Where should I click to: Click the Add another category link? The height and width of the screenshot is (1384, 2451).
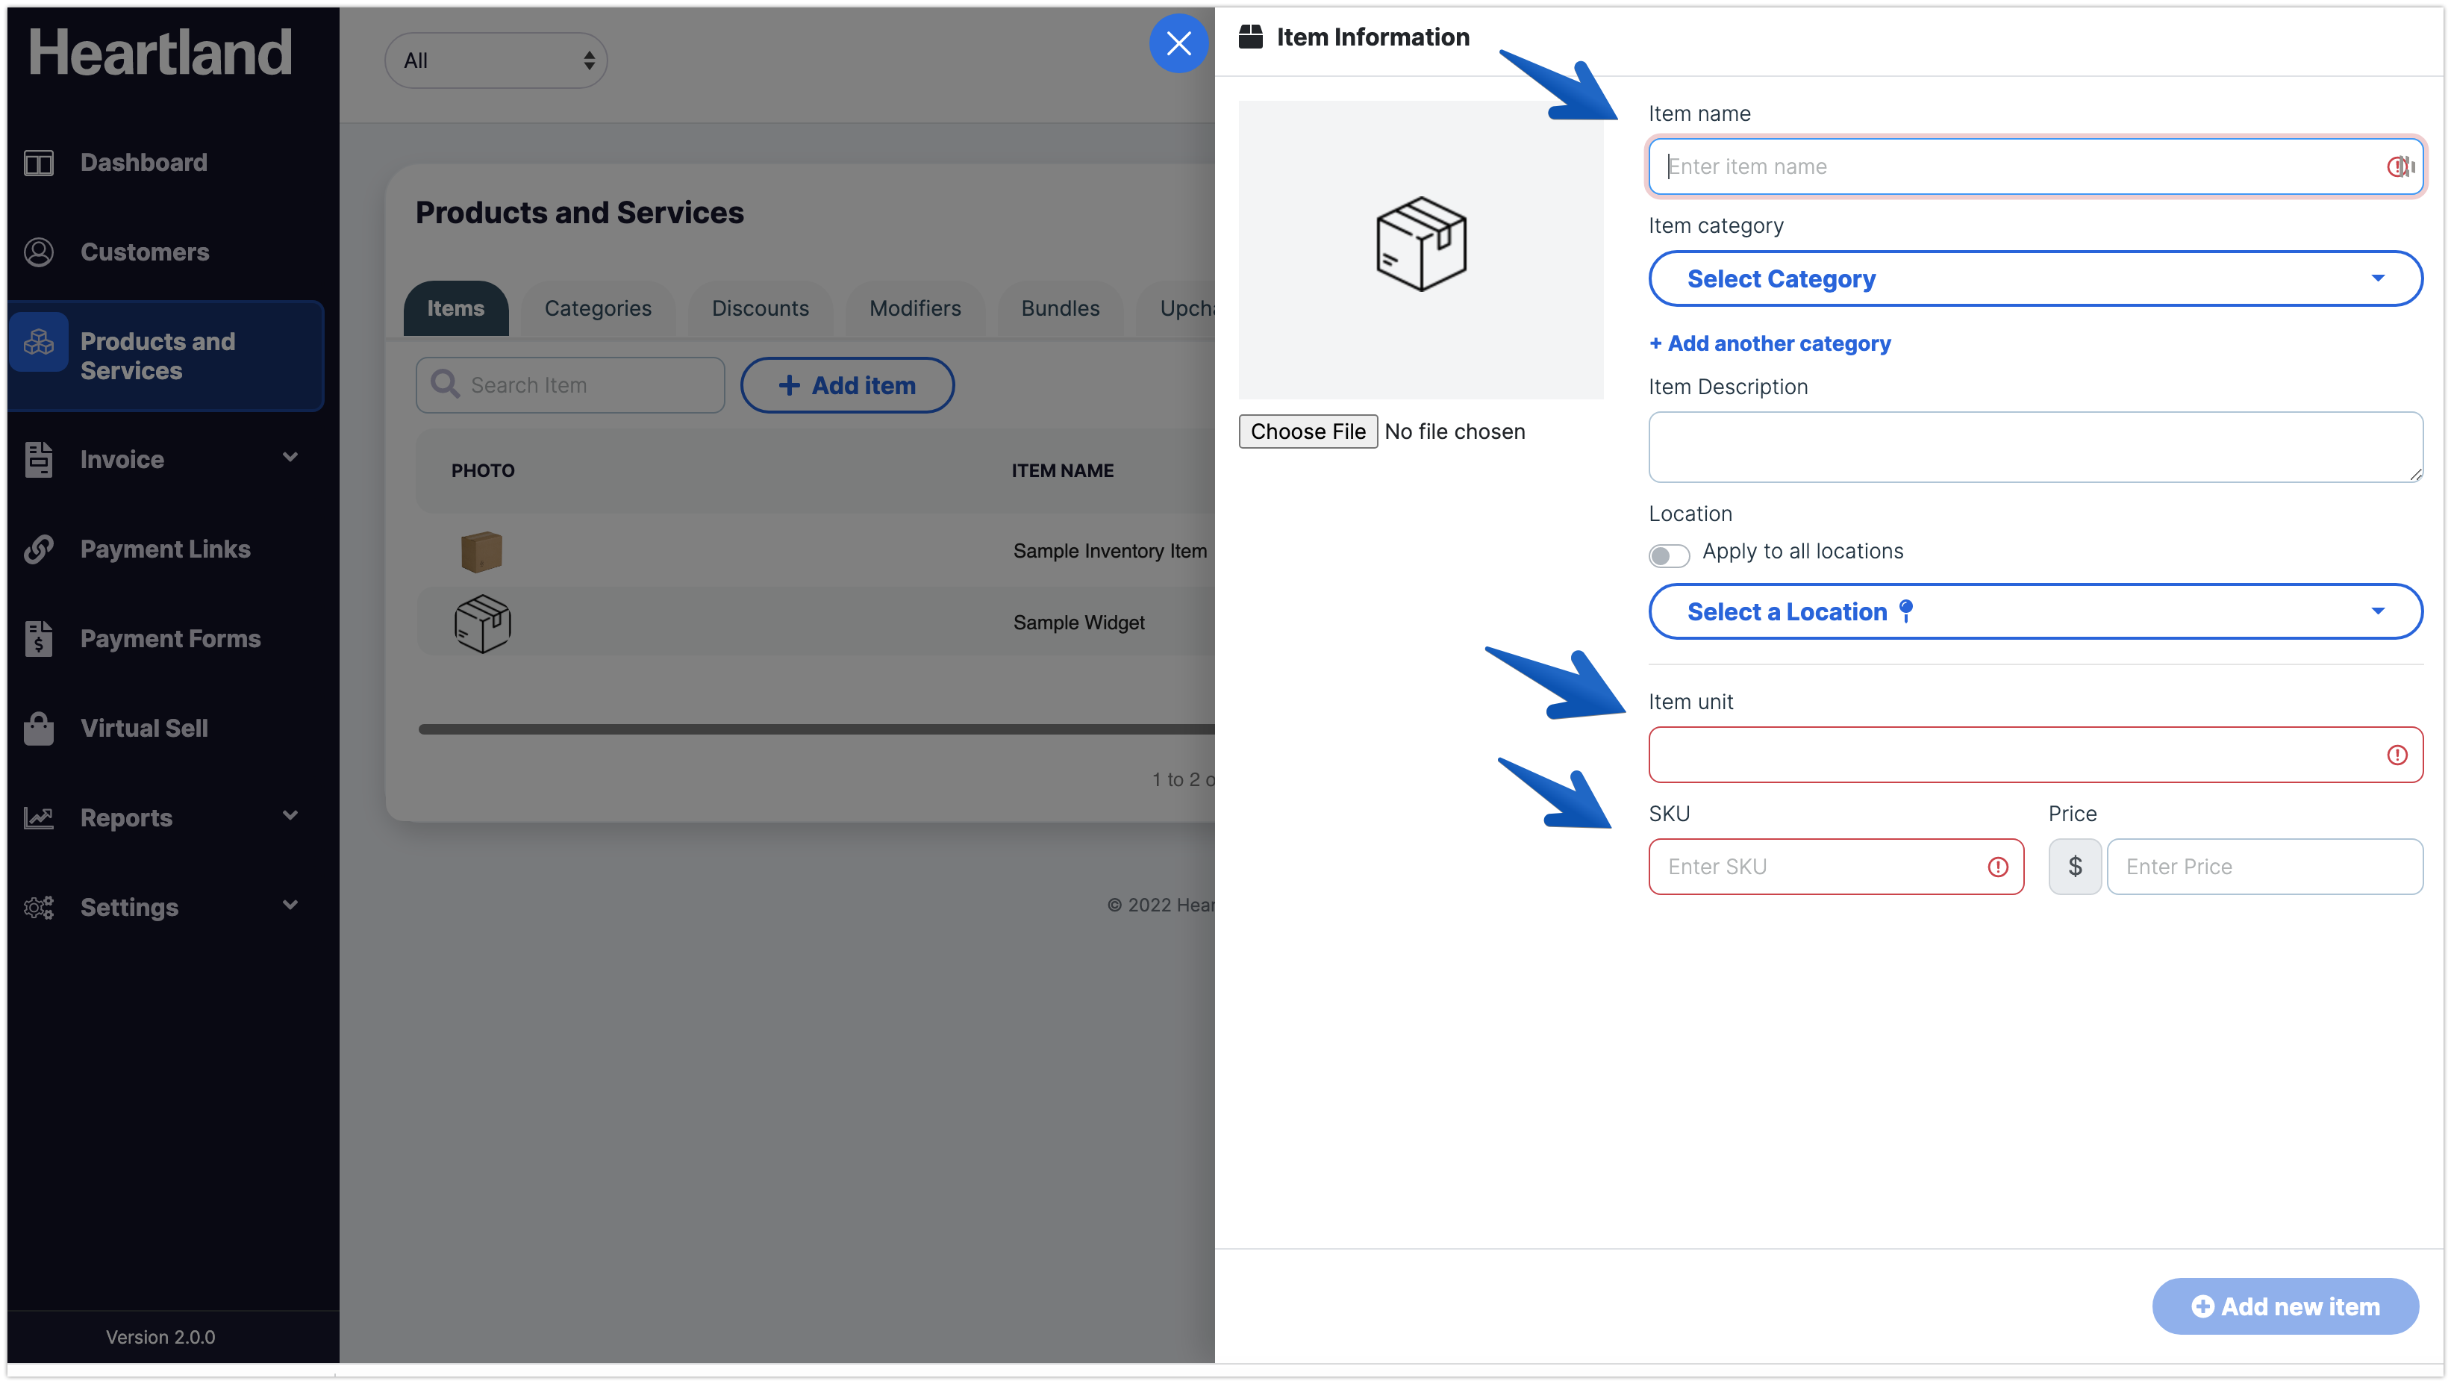pos(1769,343)
